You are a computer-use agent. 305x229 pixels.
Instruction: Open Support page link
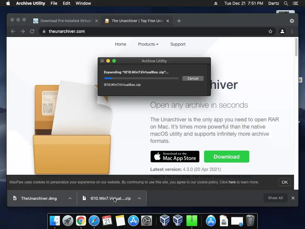point(178,44)
